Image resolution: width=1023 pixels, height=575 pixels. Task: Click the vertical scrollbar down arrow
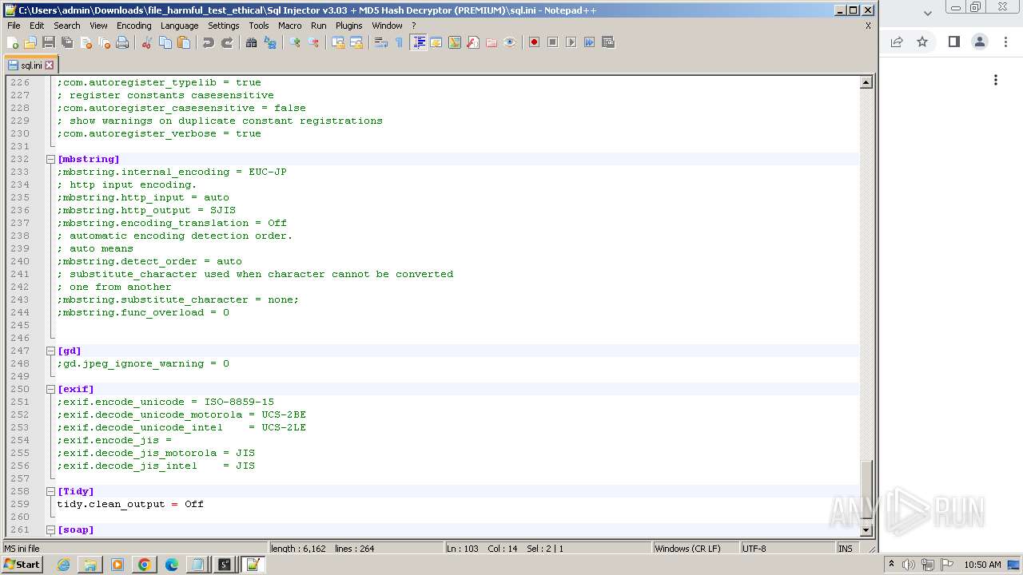click(x=866, y=530)
